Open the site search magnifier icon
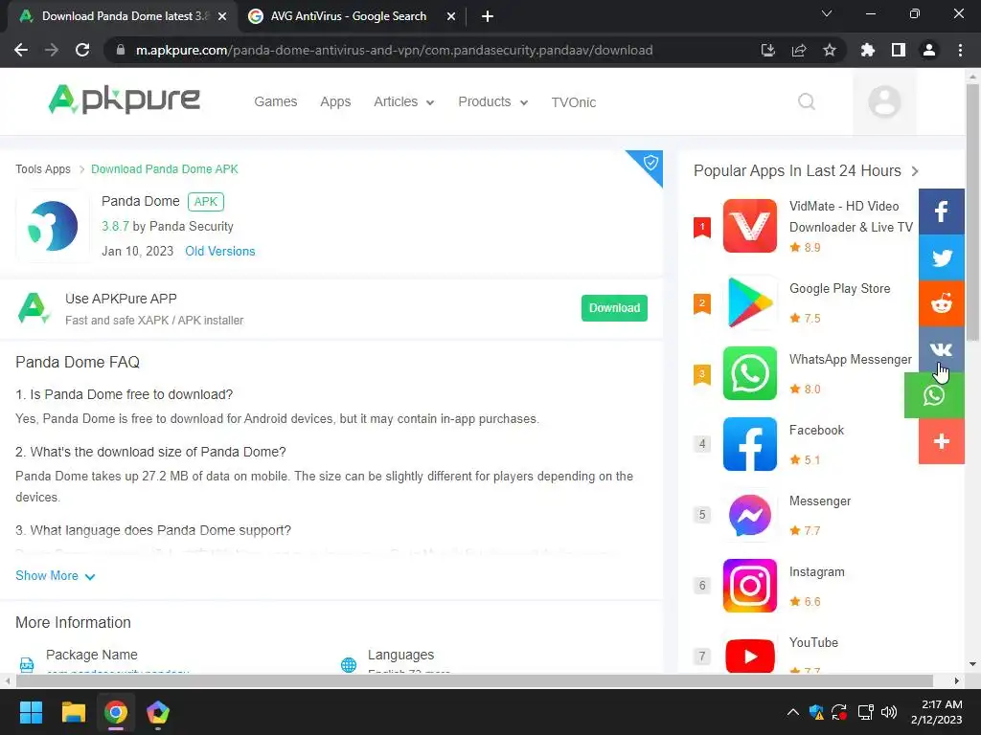The image size is (981, 735). 807,101
